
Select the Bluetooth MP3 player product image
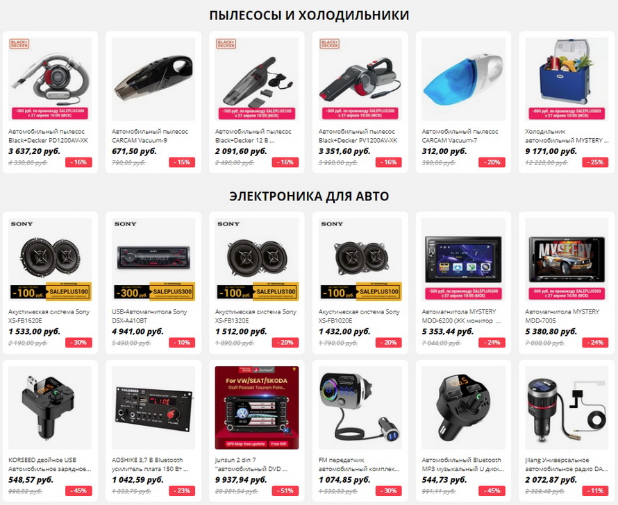463,408
